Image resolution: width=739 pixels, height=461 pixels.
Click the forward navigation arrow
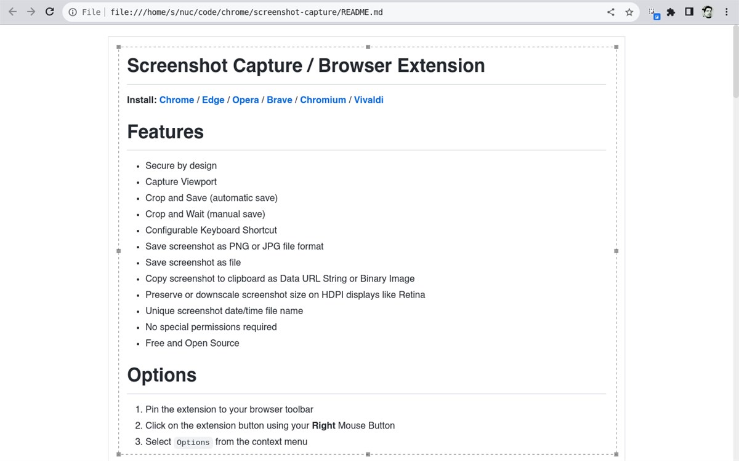tap(31, 12)
